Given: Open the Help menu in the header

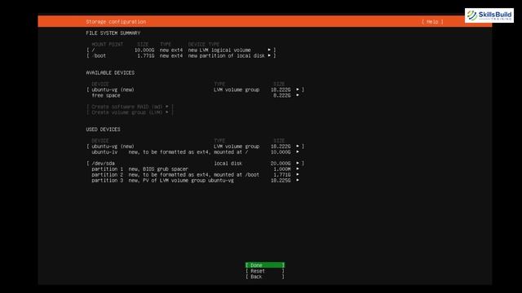Looking at the screenshot, I should click(x=432, y=22).
